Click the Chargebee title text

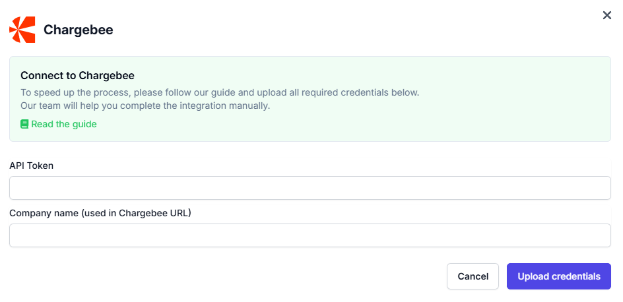(78, 30)
